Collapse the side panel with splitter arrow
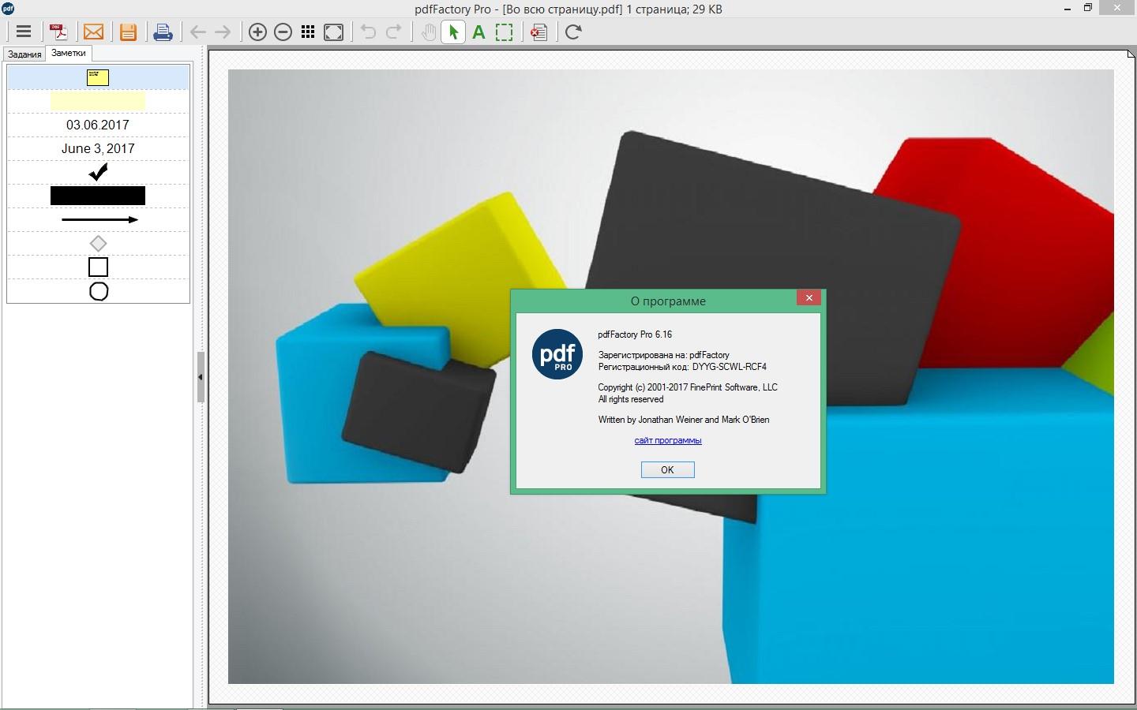1137x710 pixels. click(x=201, y=377)
